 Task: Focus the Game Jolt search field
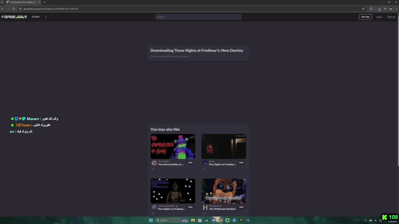(x=198, y=17)
